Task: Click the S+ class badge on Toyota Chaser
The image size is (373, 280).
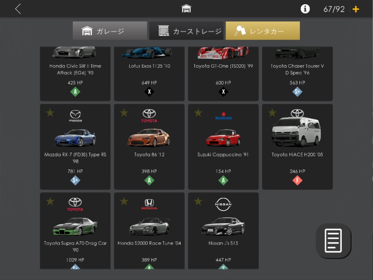Action: (297, 91)
